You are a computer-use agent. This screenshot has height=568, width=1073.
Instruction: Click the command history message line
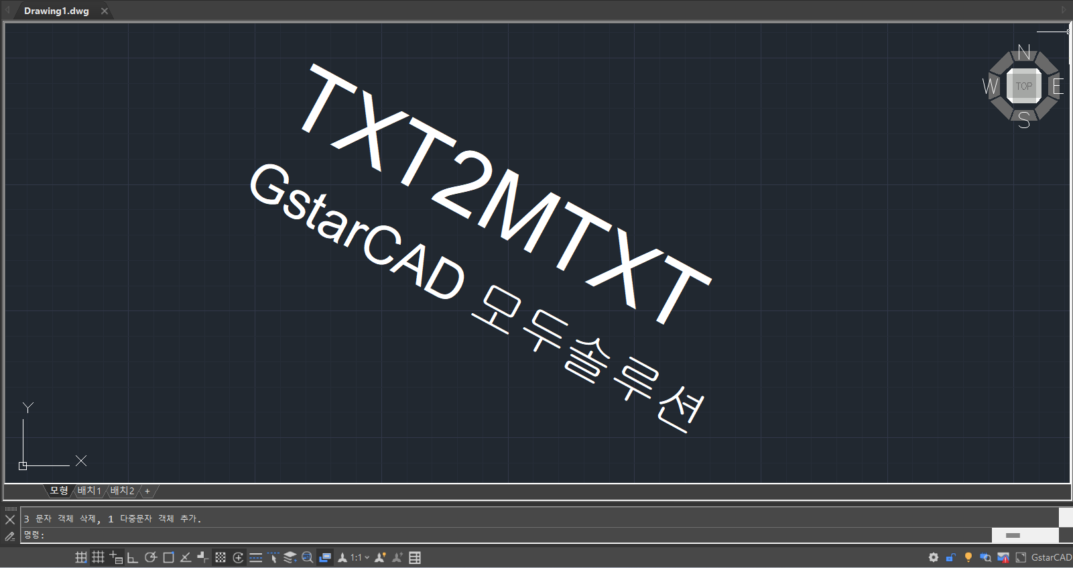click(x=113, y=518)
